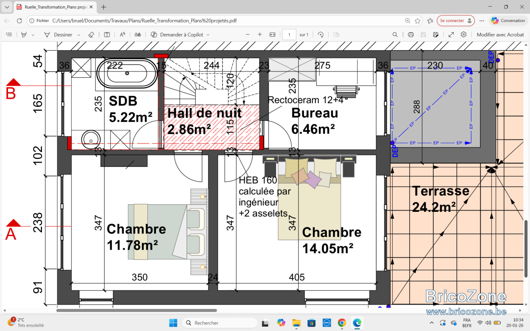
Task: Open the table of contents panel
Action: point(9,34)
